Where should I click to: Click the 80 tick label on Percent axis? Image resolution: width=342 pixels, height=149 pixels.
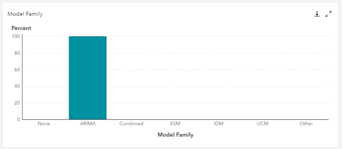(17, 53)
